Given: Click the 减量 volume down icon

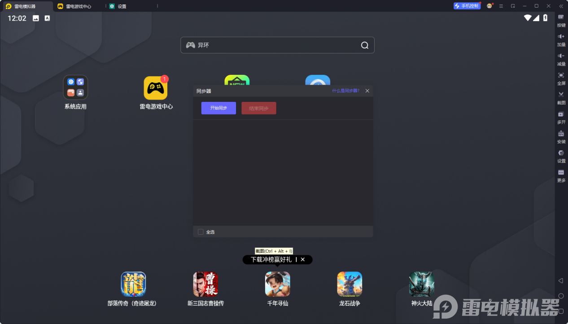Looking at the screenshot, I should coord(561,56).
